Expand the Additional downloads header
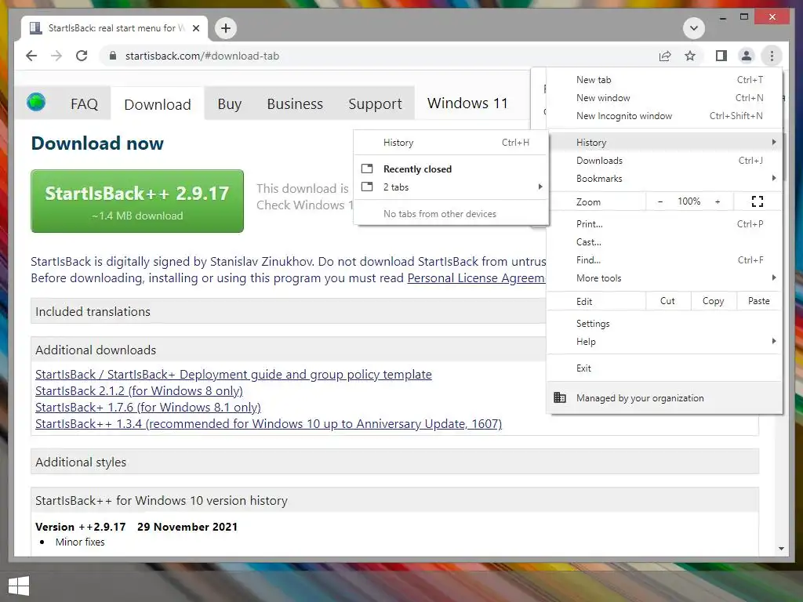Screen dimensions: 803x602 [x=288, y=350]
